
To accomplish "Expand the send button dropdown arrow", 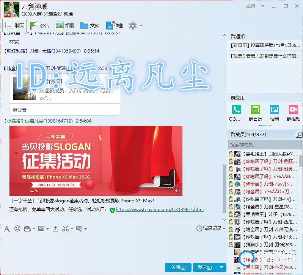I will click(x=222, y=267).
